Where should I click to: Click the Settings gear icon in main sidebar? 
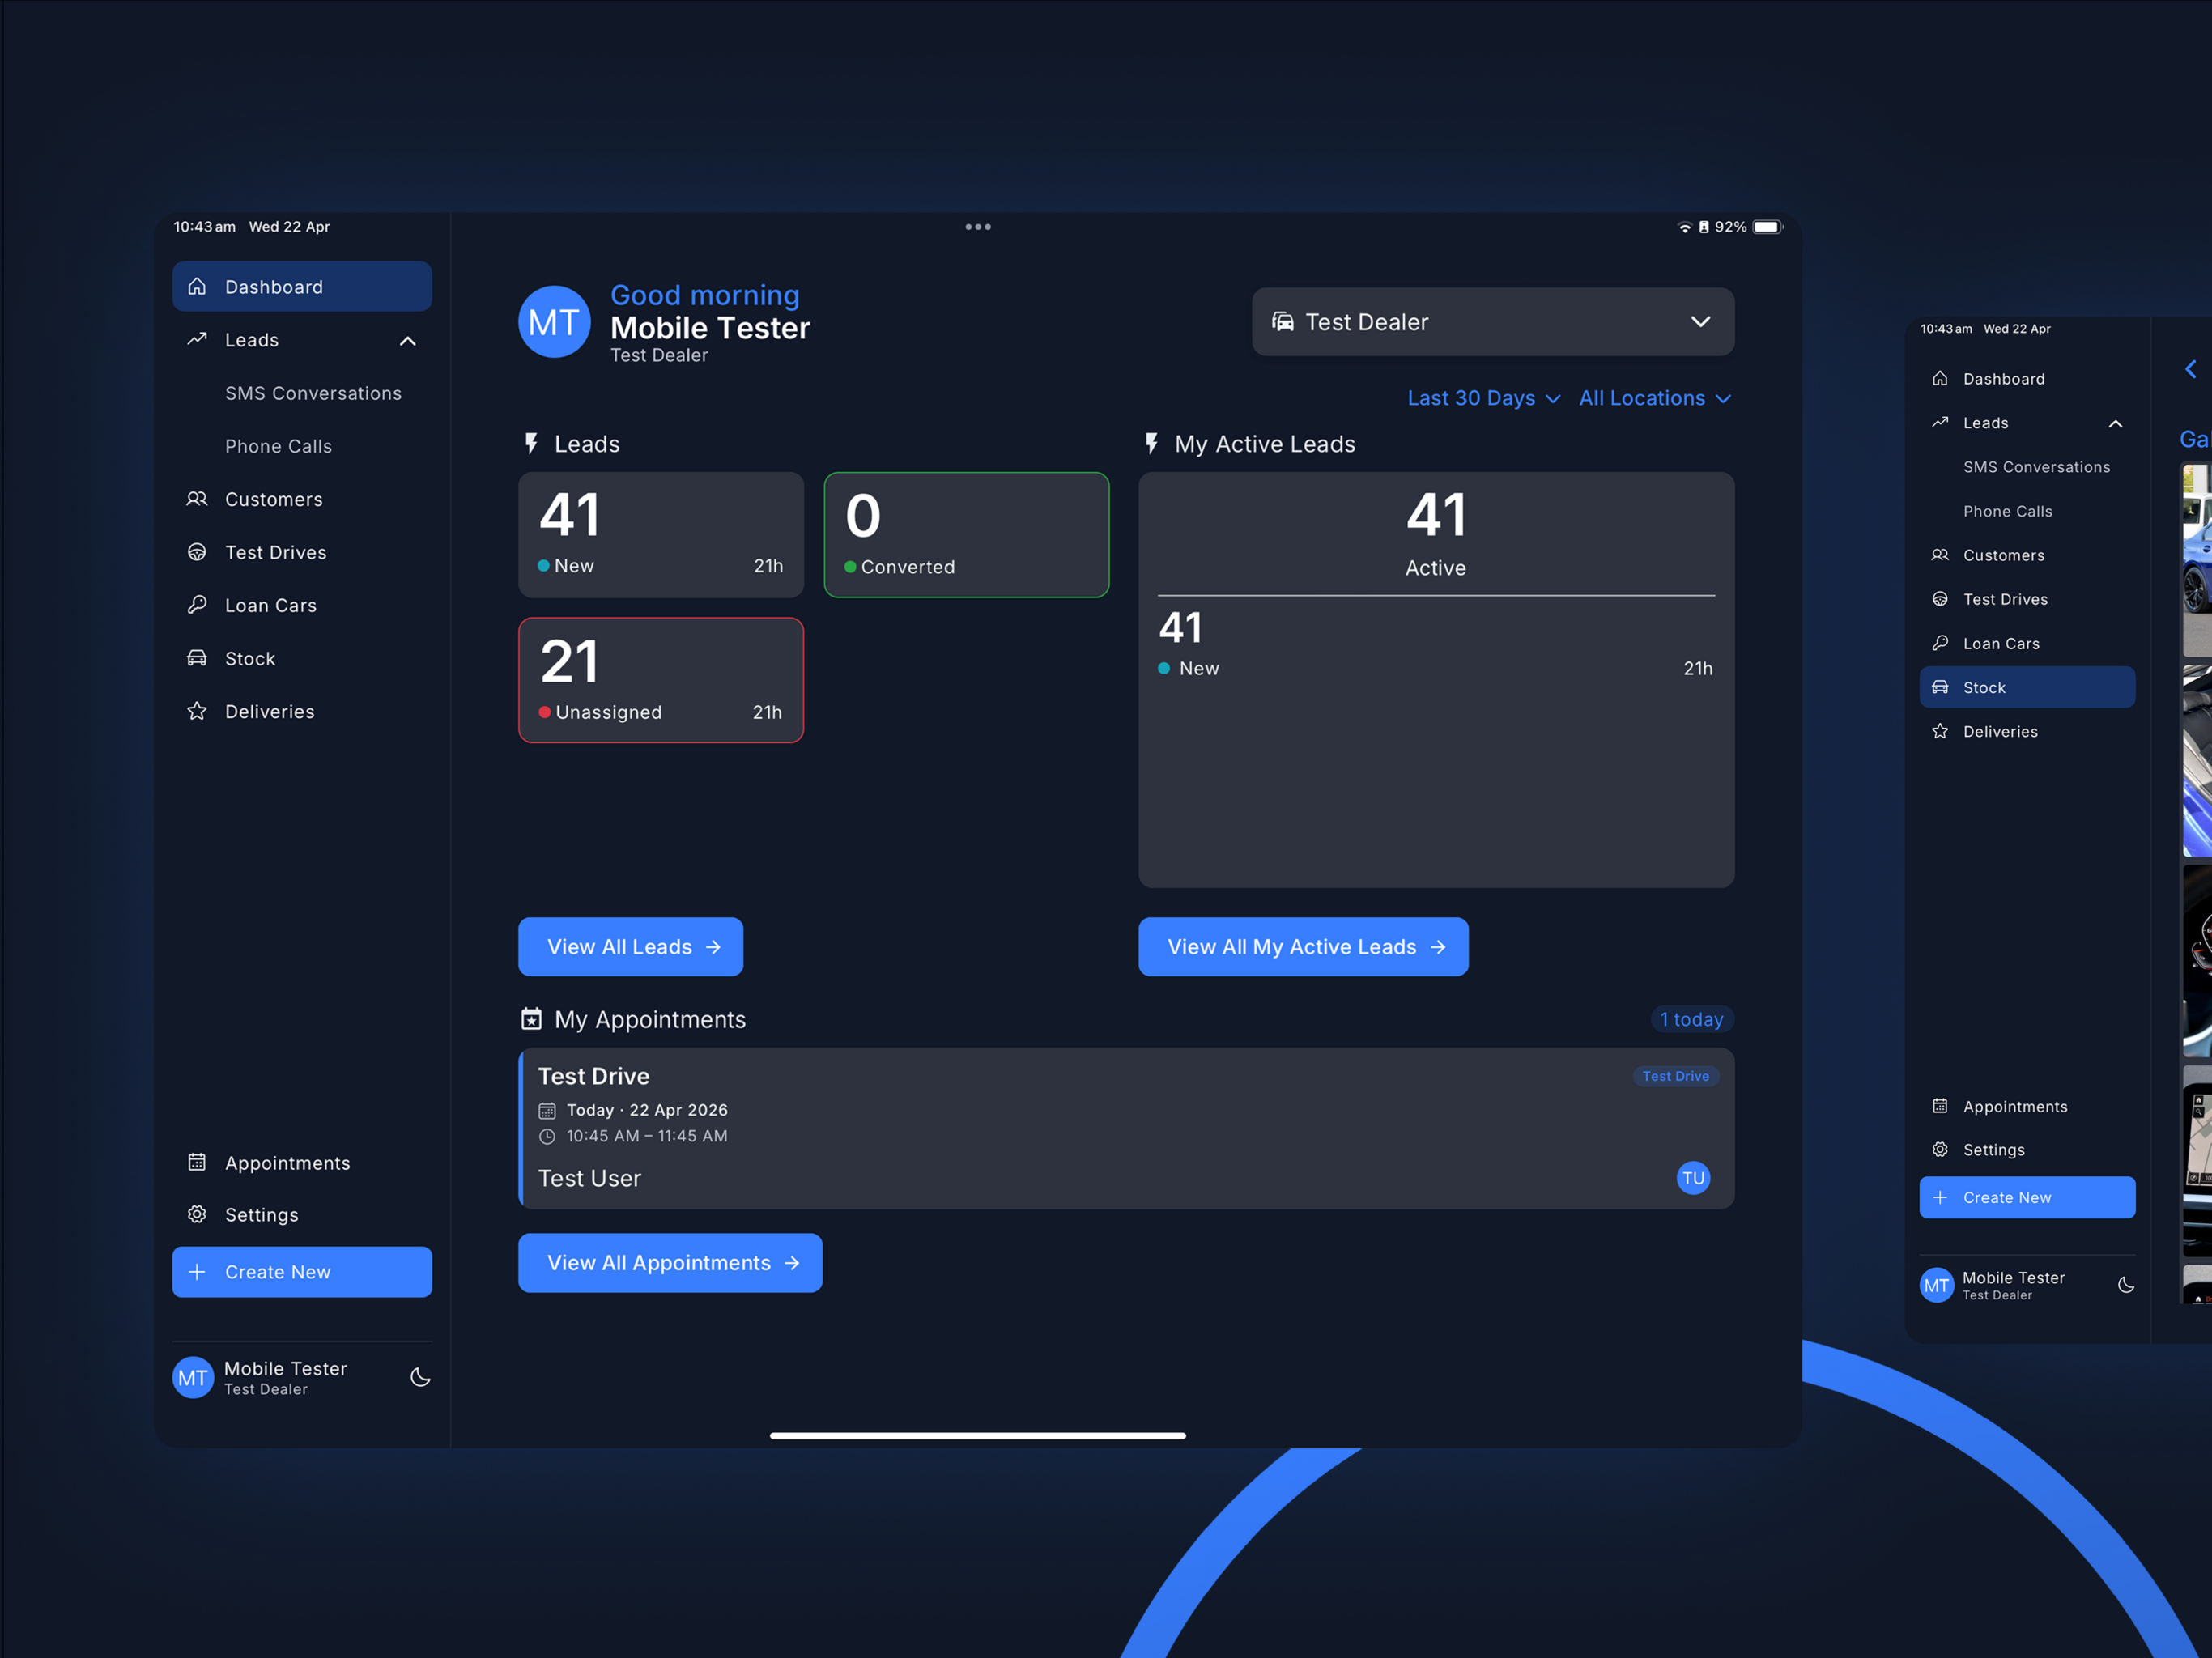[197, 1214]
